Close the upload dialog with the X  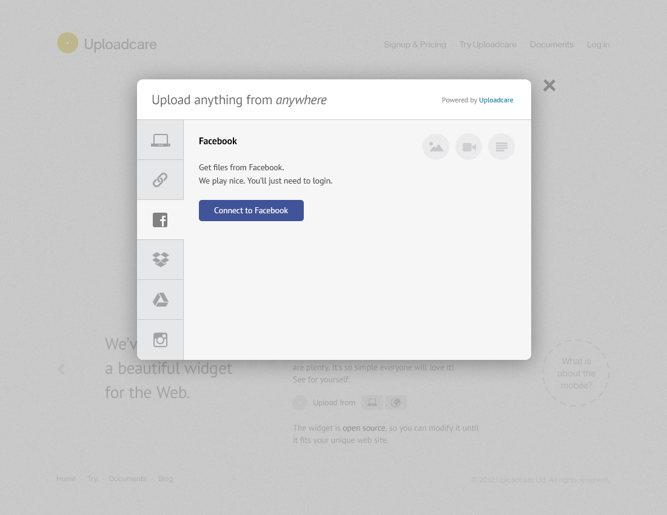coord(549,85)
